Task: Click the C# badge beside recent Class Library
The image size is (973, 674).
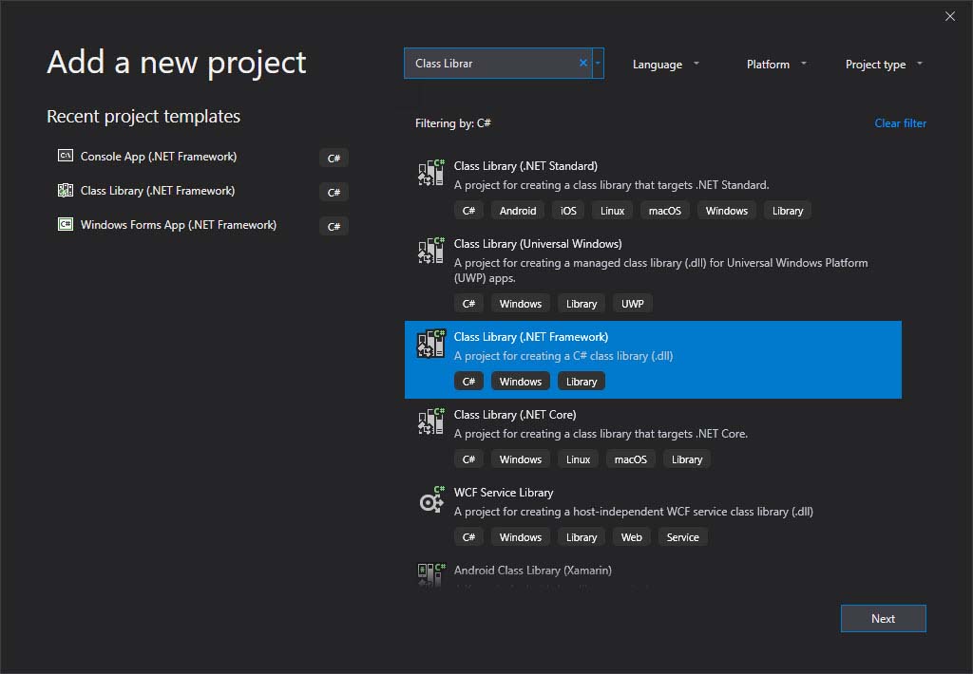Action: (x=334, y=192)
